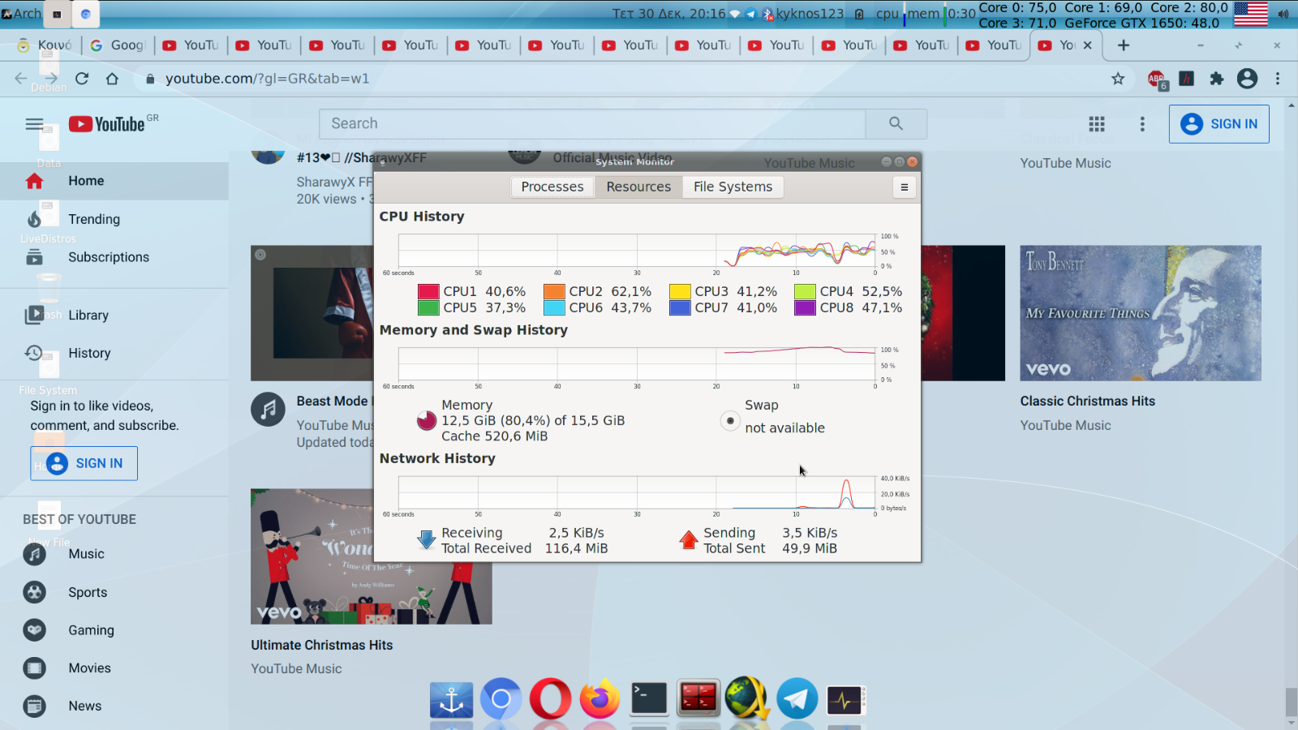The height and width of the screenshot is (730, 1298).
Task: Switch to the Processes tab
Action: tap(552, 187)
